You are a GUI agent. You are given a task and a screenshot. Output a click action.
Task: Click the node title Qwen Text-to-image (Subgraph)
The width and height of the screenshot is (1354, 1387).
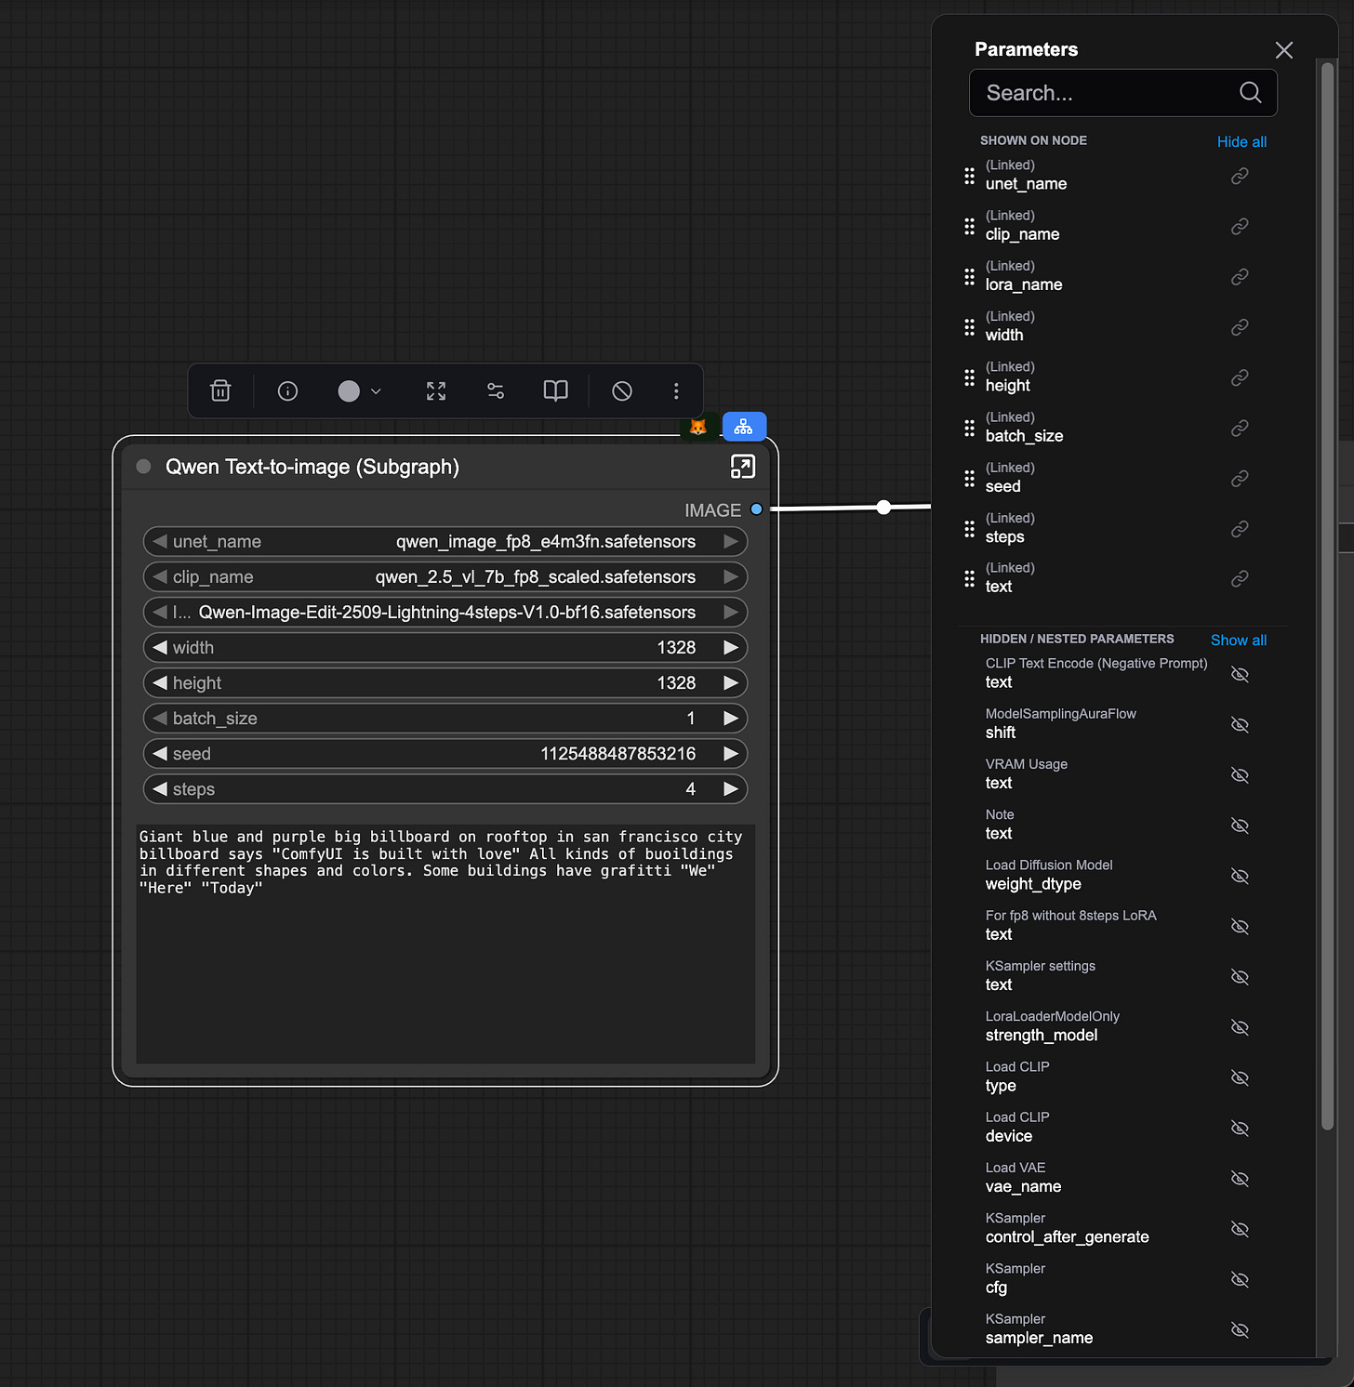(x=312, y=467)
